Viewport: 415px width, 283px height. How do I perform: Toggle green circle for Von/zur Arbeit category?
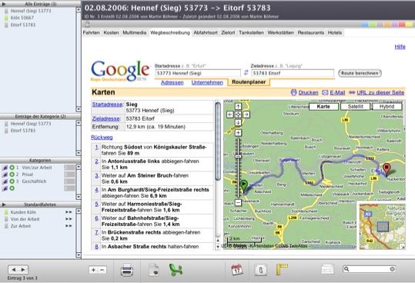coord(12,168)
